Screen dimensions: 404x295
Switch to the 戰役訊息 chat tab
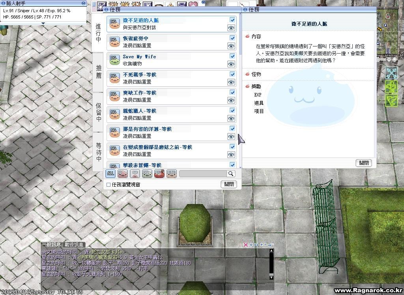click(x=74, y=245)
